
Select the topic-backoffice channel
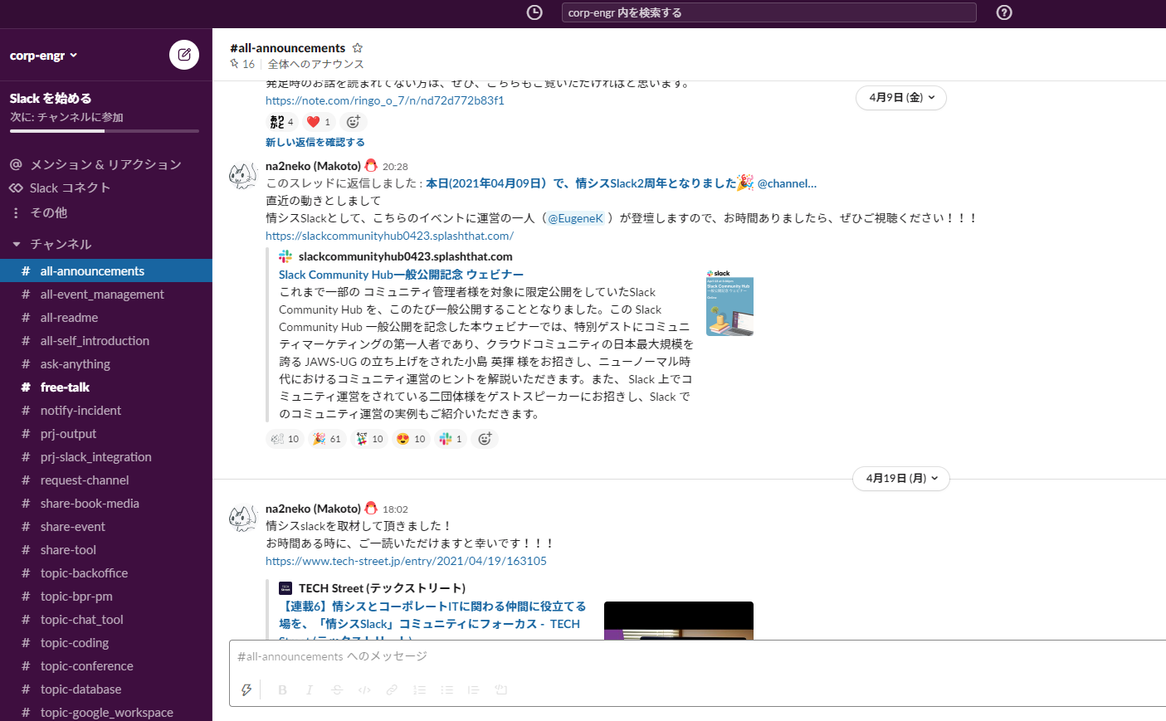pos(106,572)
